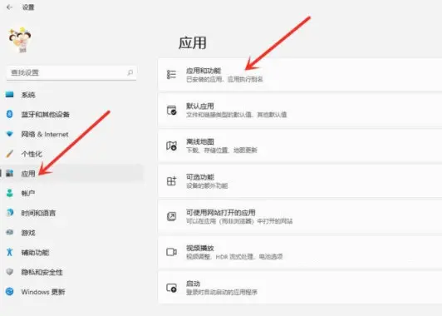Open 游戏 settings category
This screenshot has width=442, height=316.
coord(72,232)
